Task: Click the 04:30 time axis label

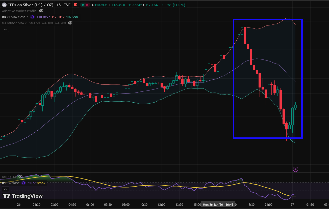Action: pyautogui.click(x=72, y=204)
